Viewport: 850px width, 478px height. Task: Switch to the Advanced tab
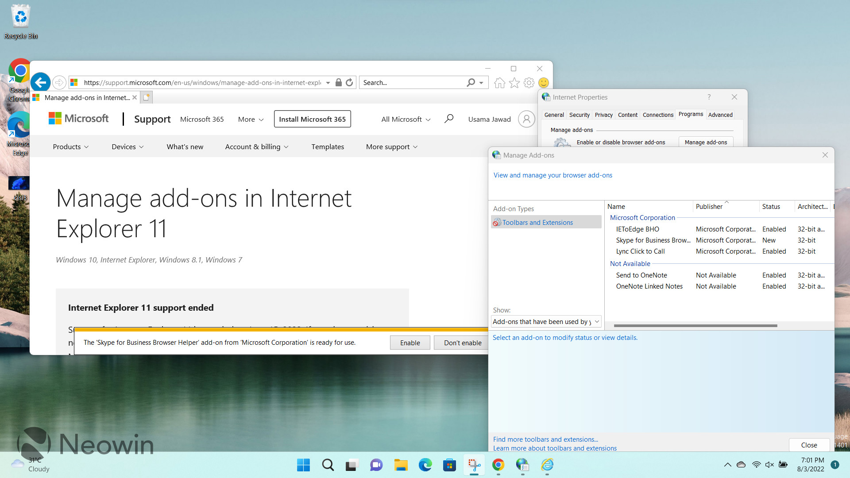click(x=720, y=115)
